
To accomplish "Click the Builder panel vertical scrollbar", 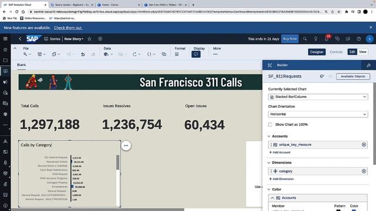I will pyautogui.click(x=375, y=123).
